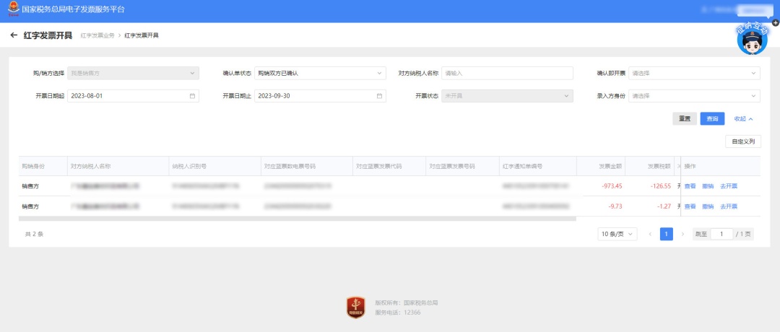Click the plus icon near the assistant
This screenshot has height=332, width=780.
coord(776,23)
